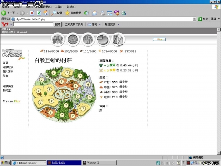
Task: Open Yahoo Messenger smiley icon in toolbar
Action: 117,13
